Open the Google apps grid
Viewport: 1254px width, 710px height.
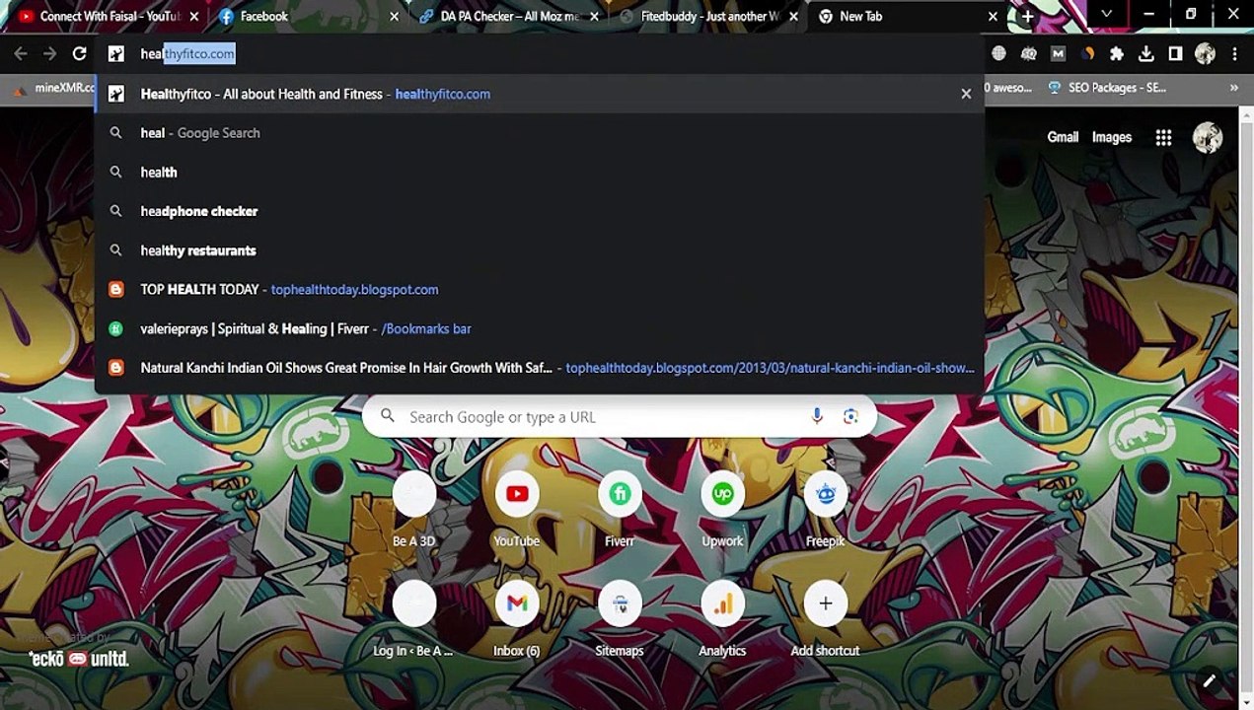coord(1163,138)
